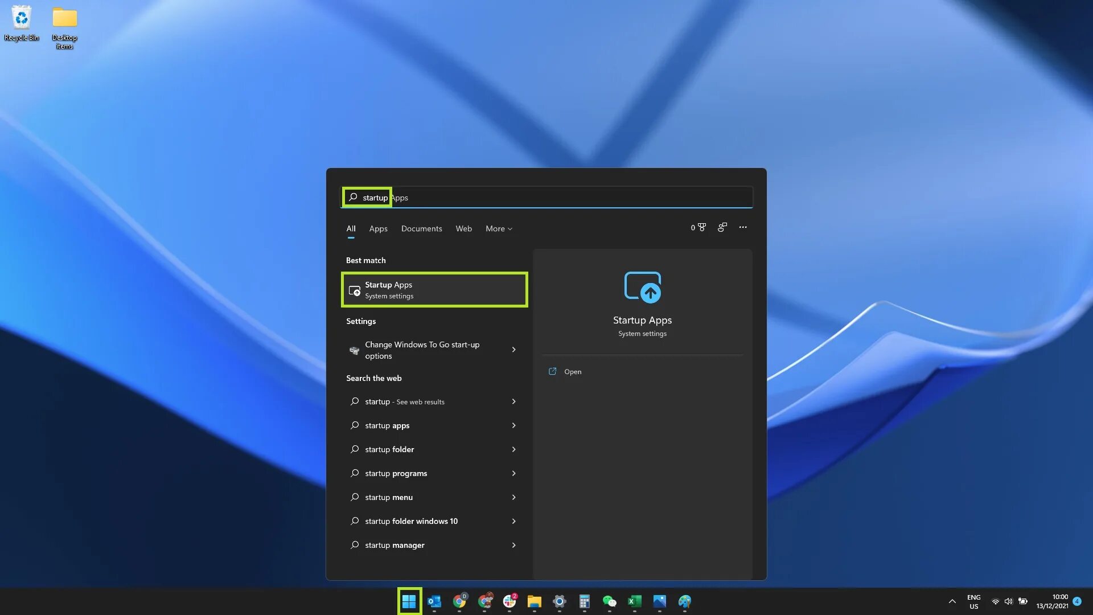Open Slack from the taskbar

[510, 602]
